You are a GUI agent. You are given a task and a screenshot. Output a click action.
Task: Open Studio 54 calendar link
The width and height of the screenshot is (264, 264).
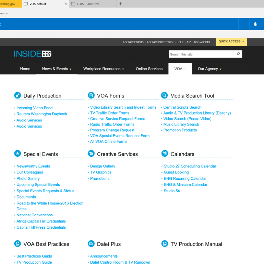[172, 191]
